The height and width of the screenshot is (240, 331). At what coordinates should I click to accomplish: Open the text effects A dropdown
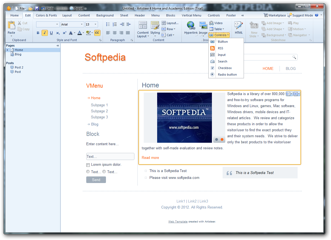point(72,33)
